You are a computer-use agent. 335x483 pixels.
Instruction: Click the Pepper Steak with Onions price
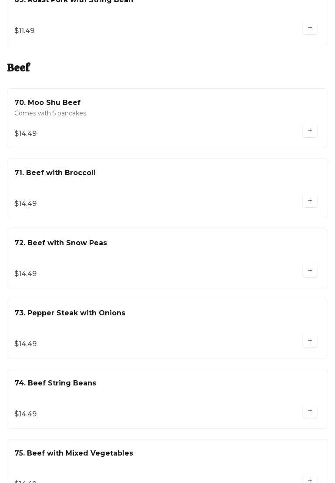pyautogui.click(x=26, y=344)
